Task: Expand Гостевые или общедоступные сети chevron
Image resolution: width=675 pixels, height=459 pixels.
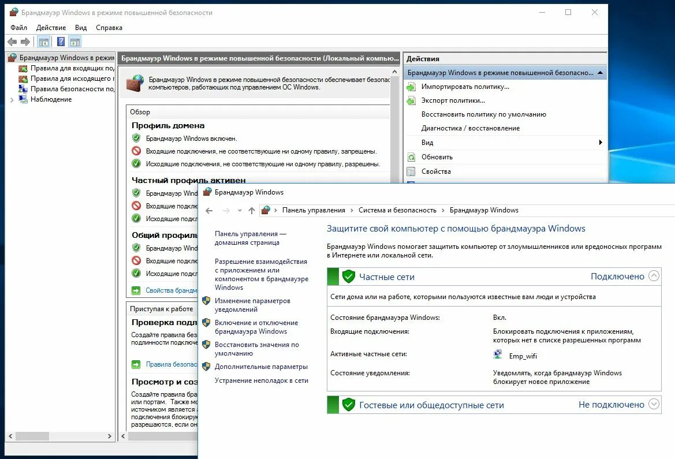Action: pyautogui.click(x=654, y=404)
